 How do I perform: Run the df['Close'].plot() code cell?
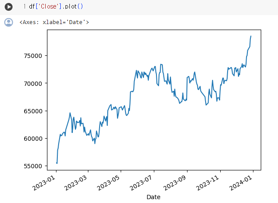pos(9,7)
